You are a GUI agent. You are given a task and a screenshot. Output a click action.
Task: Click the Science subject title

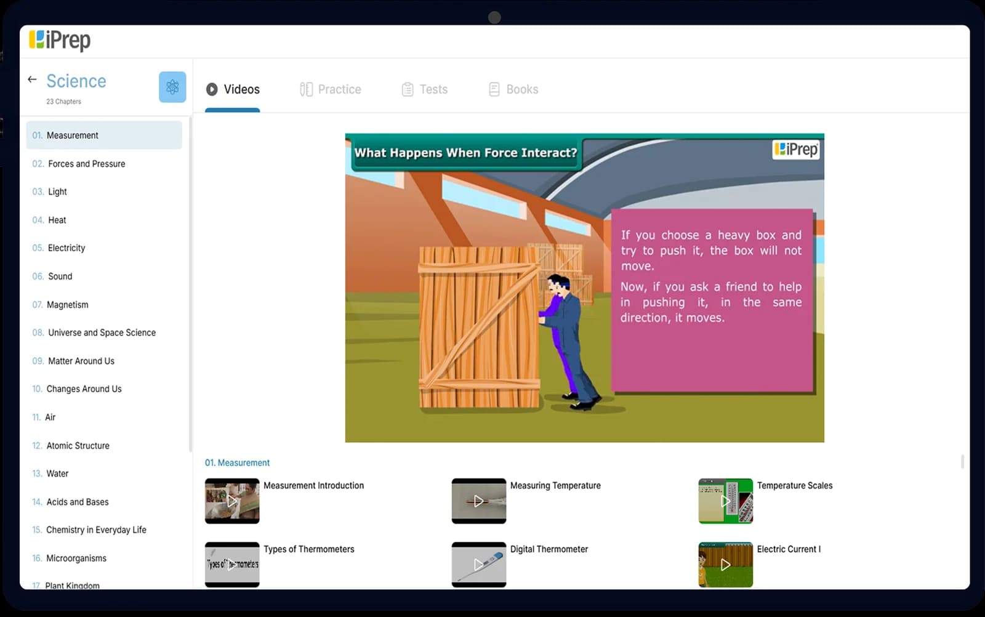(x=76, y=81)
